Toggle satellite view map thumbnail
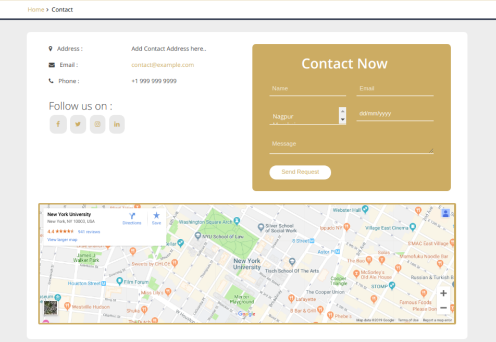The width and height of the screenshot is (496, 342). pos(51,308)
